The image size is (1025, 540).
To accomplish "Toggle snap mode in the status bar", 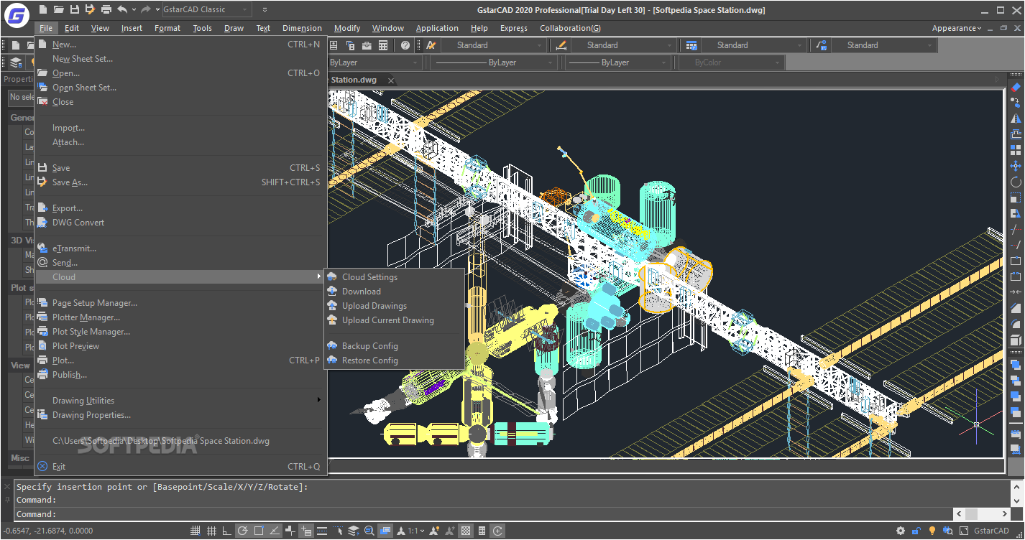I will point(196,531).
